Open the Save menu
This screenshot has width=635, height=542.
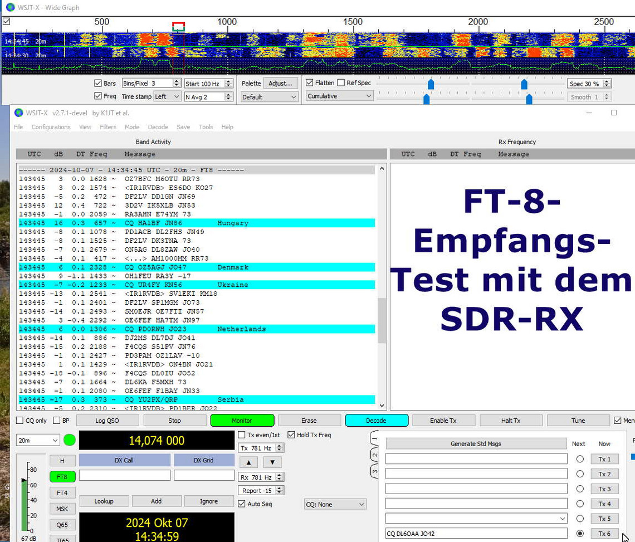point(183,127)
